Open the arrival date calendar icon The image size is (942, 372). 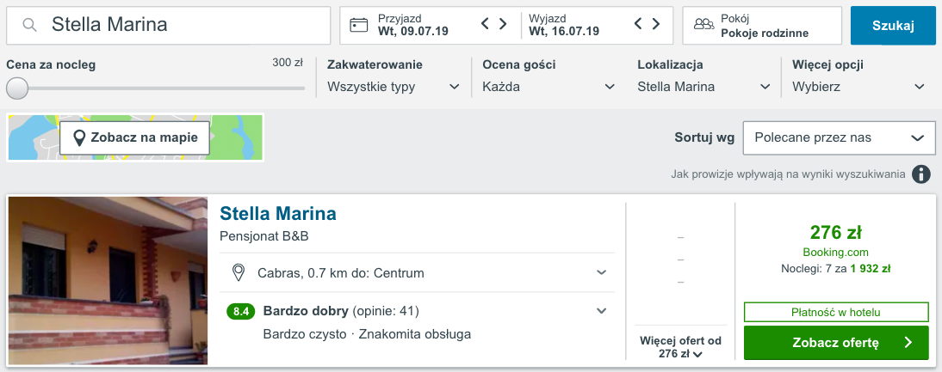point(359,25)
